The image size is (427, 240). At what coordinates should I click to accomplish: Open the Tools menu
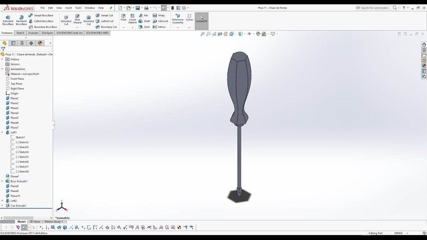(x=78, y=8)
